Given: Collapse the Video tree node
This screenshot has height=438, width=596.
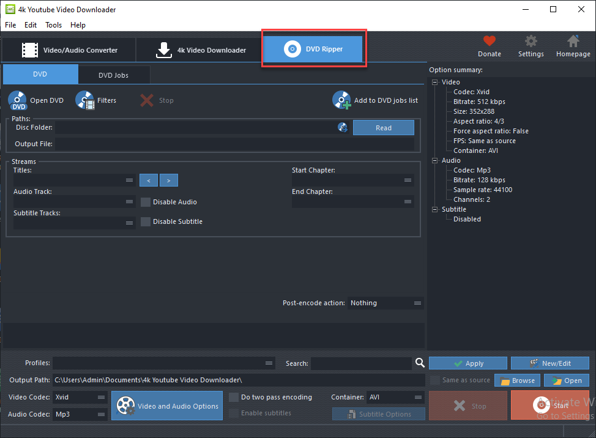Looking at the screenshot, I should pyautogui.click(x=434, y=82).
